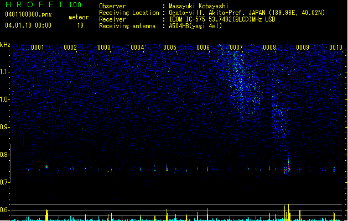
Task: Click the date stamp 04.01.10 00:00
Action: (x=28, y=25)
